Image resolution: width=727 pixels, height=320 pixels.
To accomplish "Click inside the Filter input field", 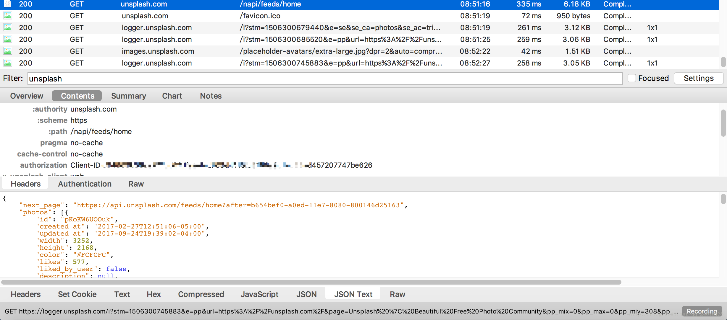I will [x=324, y=78].
